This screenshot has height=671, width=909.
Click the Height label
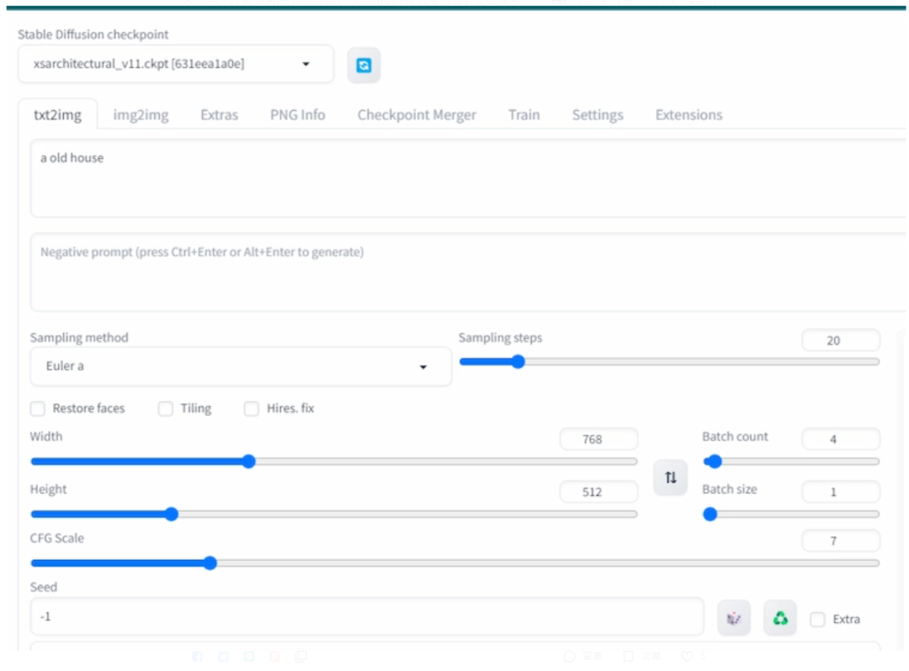pos(48,489)
